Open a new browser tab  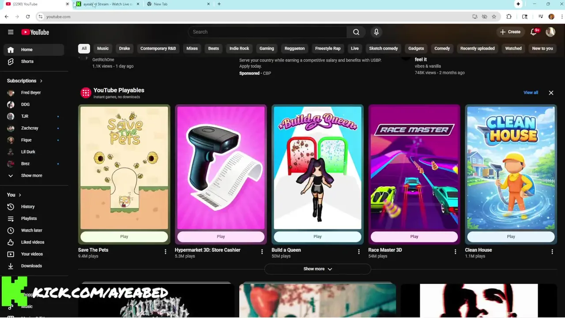coord(219,4)
